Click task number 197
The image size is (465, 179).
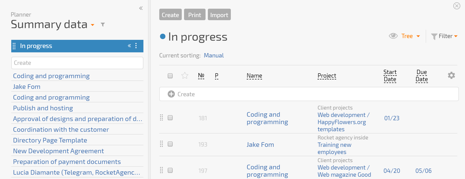203,171
